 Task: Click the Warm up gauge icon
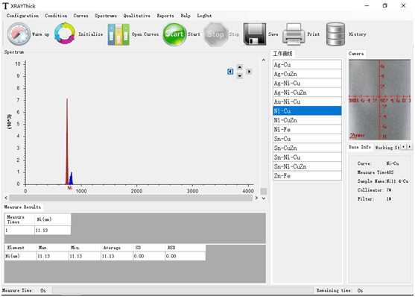point(19,34)
